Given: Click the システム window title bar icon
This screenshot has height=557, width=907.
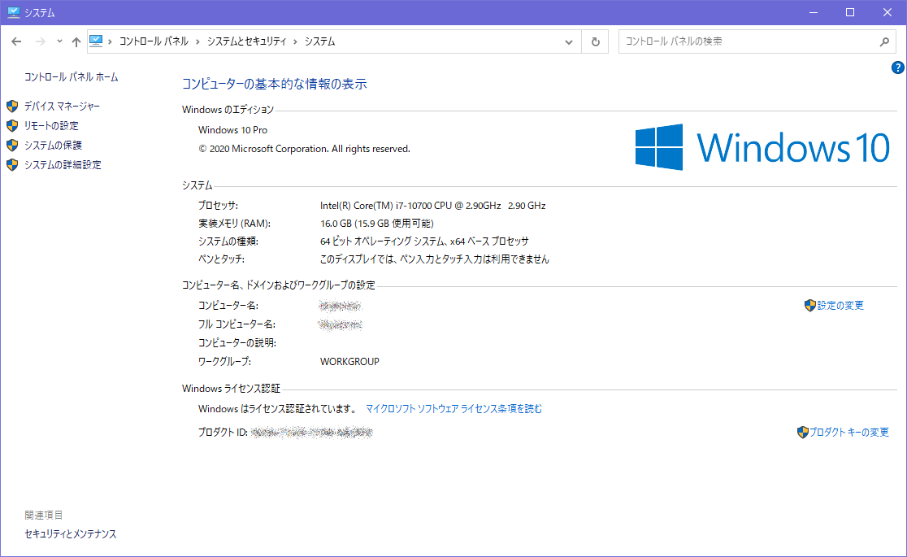Looking at the screenshot, I should (x=13, y=12).
